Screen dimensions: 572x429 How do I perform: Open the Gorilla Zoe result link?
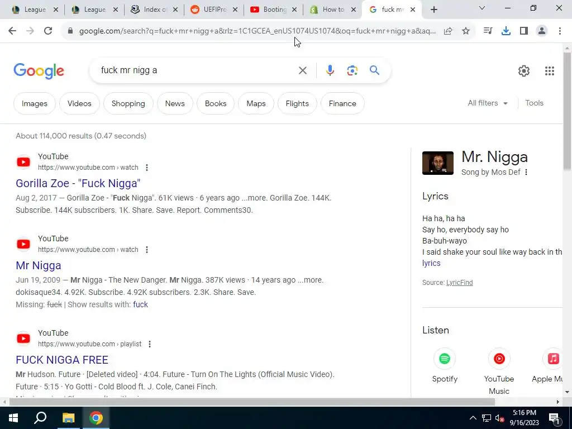click(78, 183)
